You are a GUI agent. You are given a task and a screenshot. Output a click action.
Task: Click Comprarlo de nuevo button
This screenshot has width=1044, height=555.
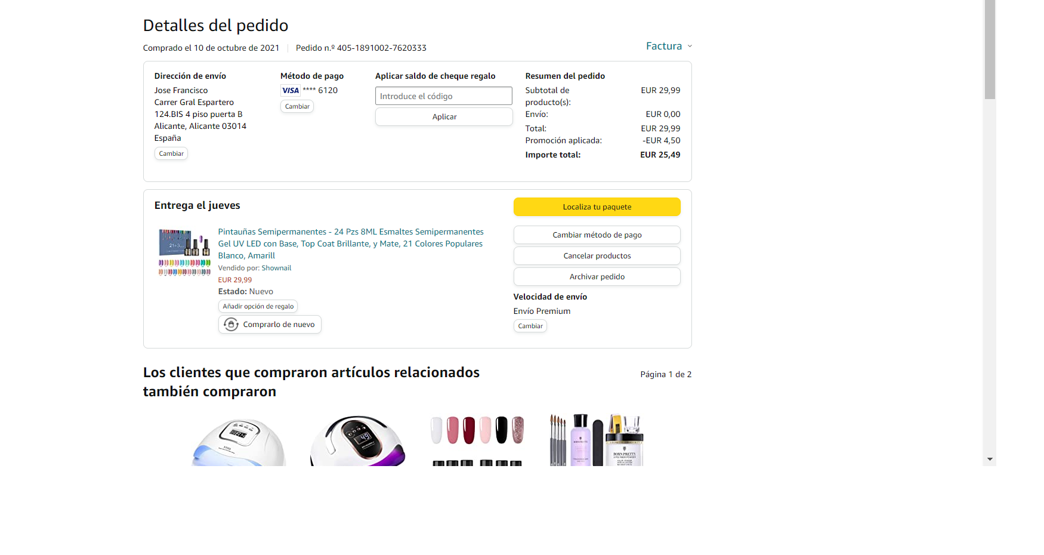(270, 325)
